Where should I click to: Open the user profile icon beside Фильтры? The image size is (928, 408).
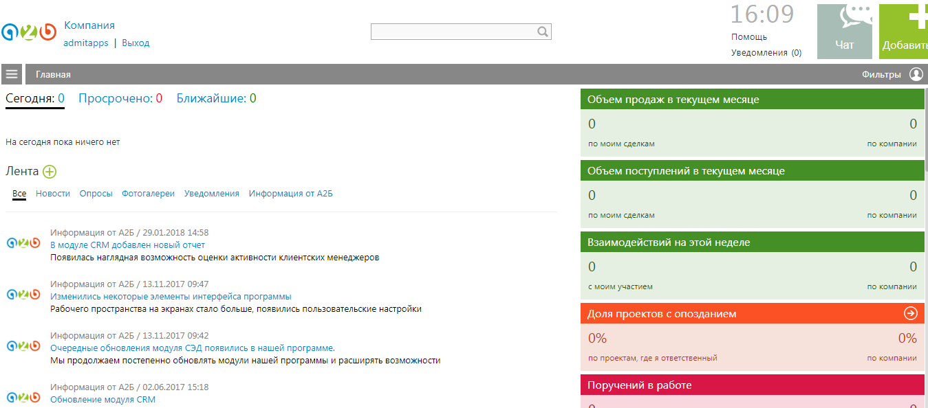click(x=917, y=73)
